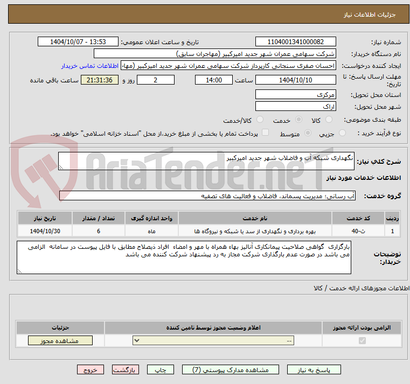The image size is (410, 384).
Task: Click the مشاهده مجوز button
Action: 60,340
